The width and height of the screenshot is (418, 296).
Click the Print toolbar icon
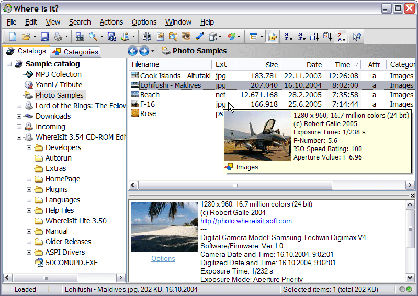(x=58, y=37)
